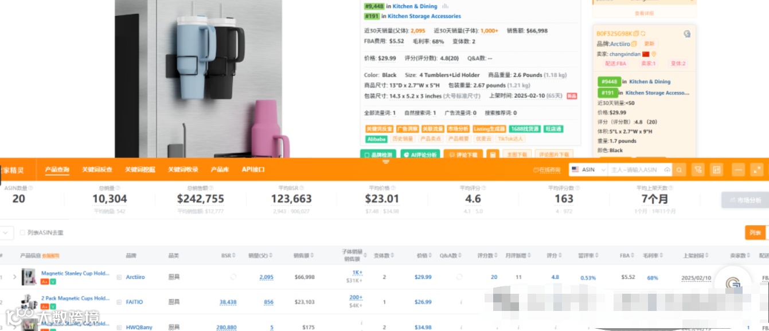
Task: Open HWQBany brand link
Action: [139, 327]
